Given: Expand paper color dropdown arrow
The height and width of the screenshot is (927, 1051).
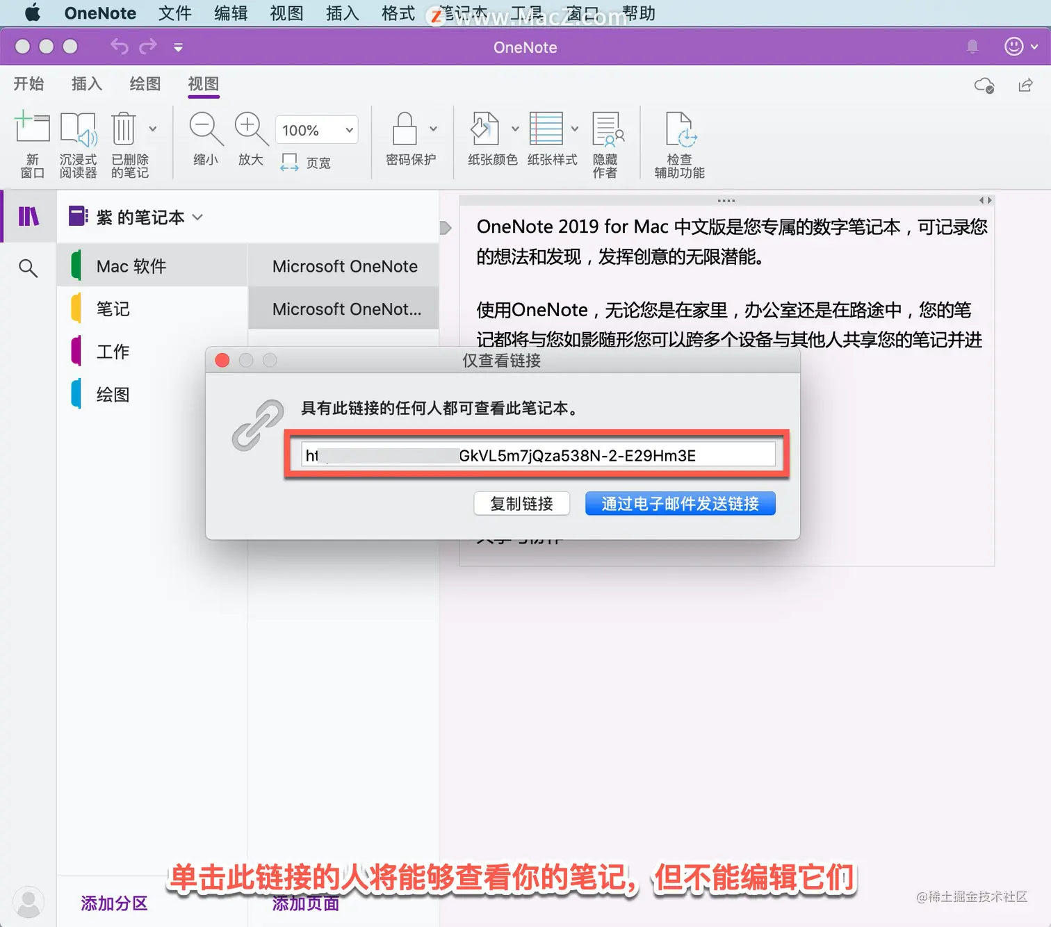Looking at the screenshot, I should click(x=515, y=129).
